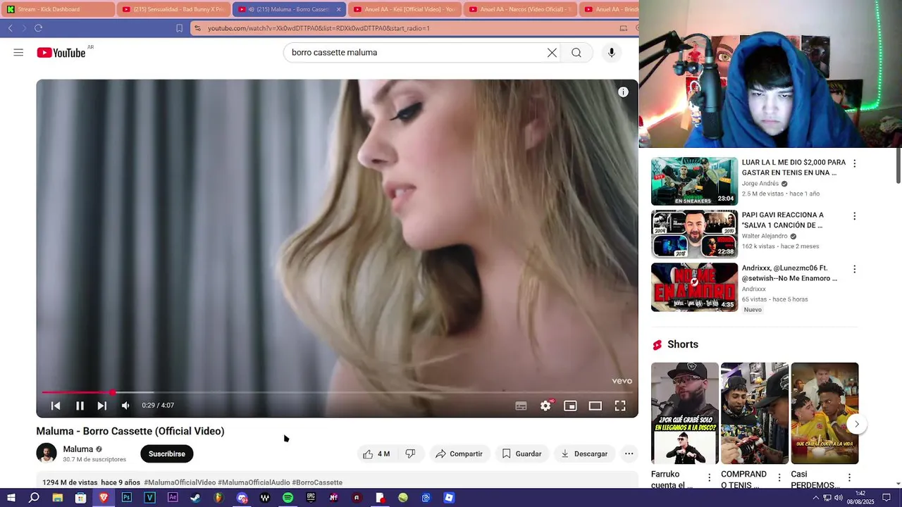Click hashtag #MalumaOfficialVideo
902x507 pixels.
click(x=180, y=483)
